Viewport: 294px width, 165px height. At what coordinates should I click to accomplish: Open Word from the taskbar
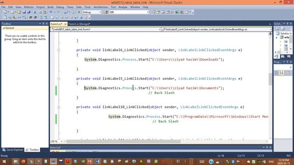coord(97,161)
